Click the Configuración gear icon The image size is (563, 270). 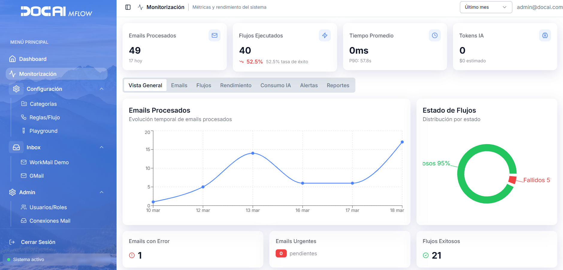[x=16, y=89]
